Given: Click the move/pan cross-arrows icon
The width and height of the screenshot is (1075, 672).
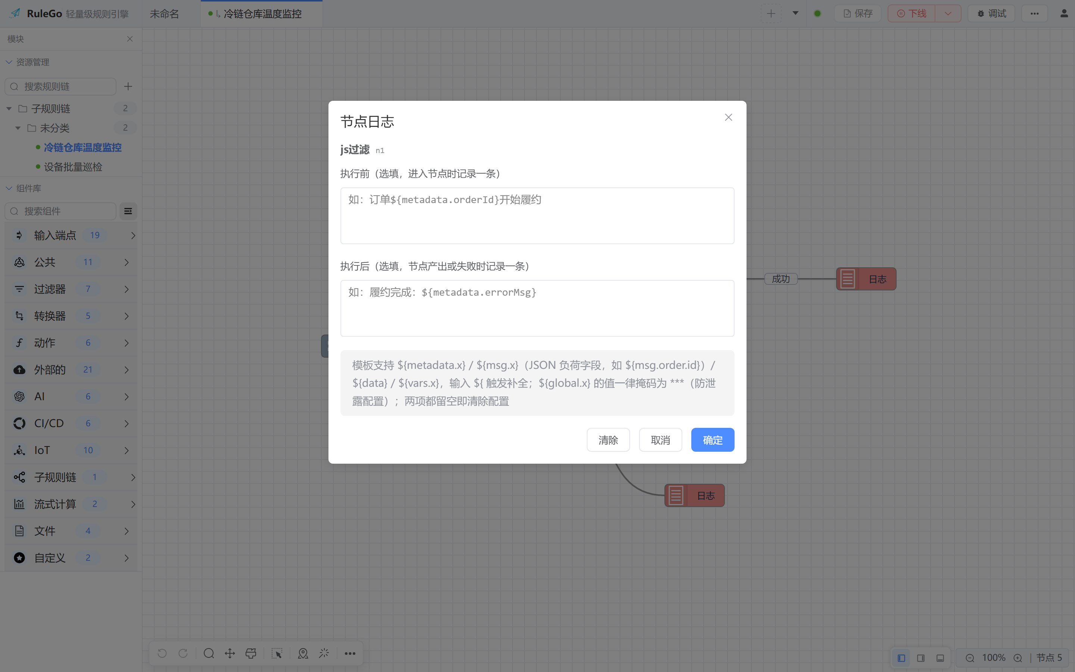Looking at the screenshot, I should [230, 653].
